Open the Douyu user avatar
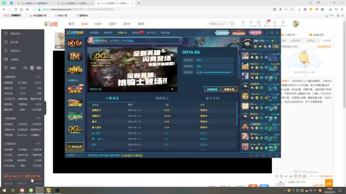 [296, 24]
